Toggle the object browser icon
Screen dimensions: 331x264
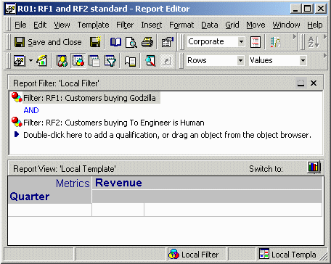pos(62,61)
